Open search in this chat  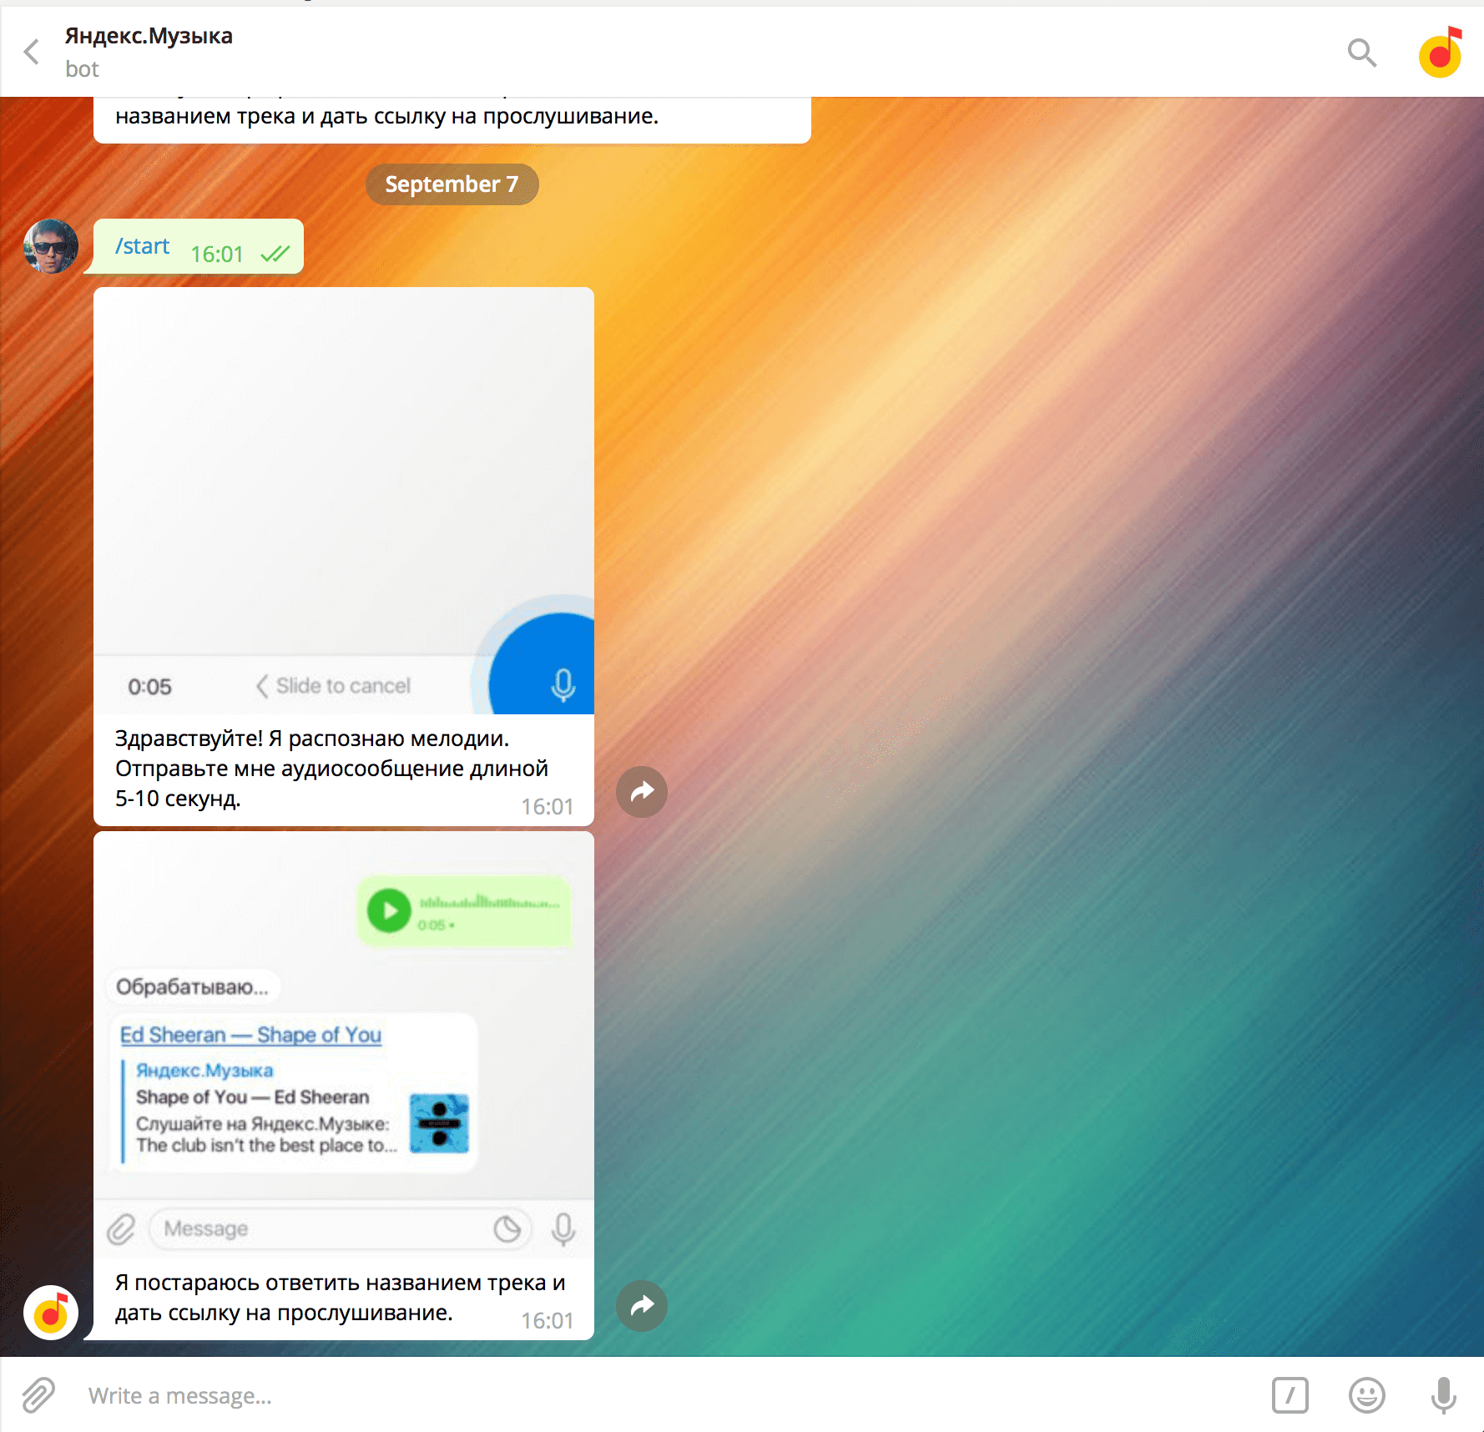click(x=1362, y=53)
